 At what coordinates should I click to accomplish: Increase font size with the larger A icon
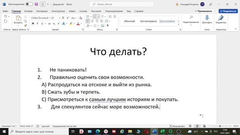pyautogui.click(x=63, y=18)
